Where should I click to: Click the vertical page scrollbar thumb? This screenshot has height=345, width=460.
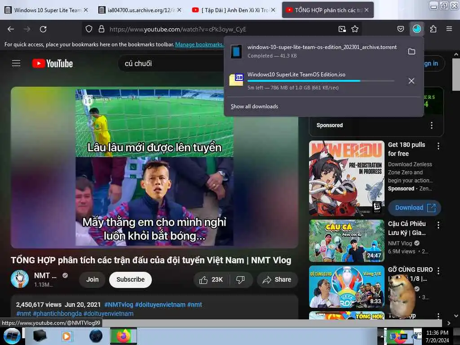click(456, 75)
